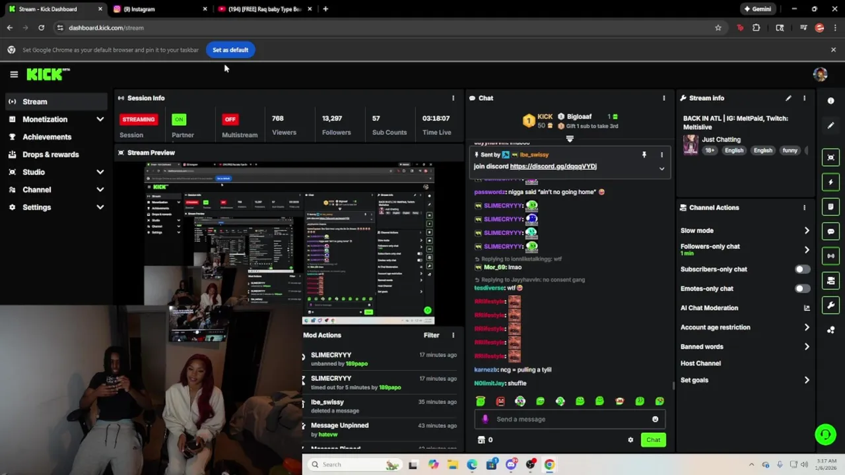Toggle the document widget in right sidebar
Image resolution: width=845 pixels, height=475 pixels.
(x=830, y=207)
